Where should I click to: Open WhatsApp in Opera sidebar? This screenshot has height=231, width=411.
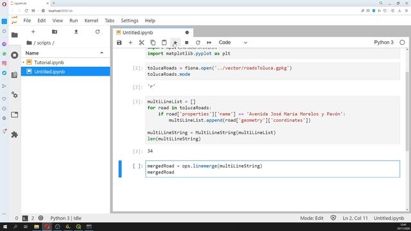[x=4, y=54]
